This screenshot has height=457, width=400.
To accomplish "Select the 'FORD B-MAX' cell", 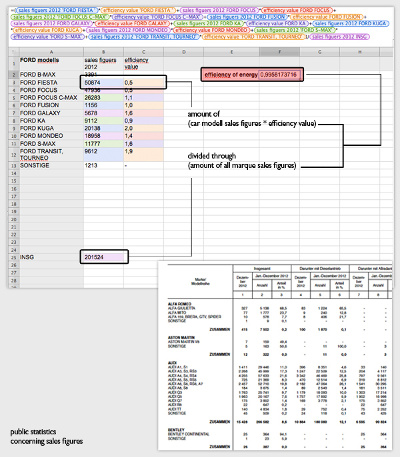I will tap(51, 75).
